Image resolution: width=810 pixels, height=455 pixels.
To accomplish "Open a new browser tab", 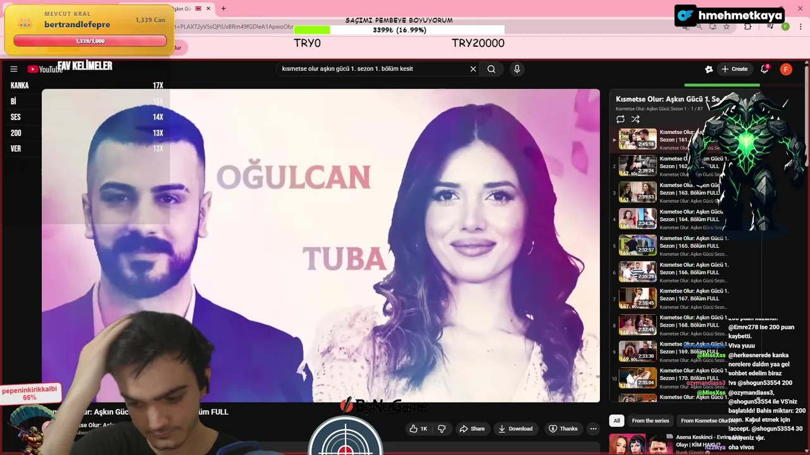I will point(223,8).
